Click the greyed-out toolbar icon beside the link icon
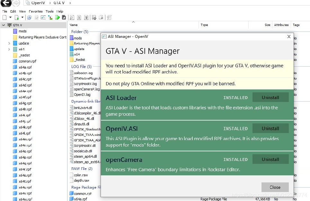The image size is (310, 201). click(x=36, y=17)
